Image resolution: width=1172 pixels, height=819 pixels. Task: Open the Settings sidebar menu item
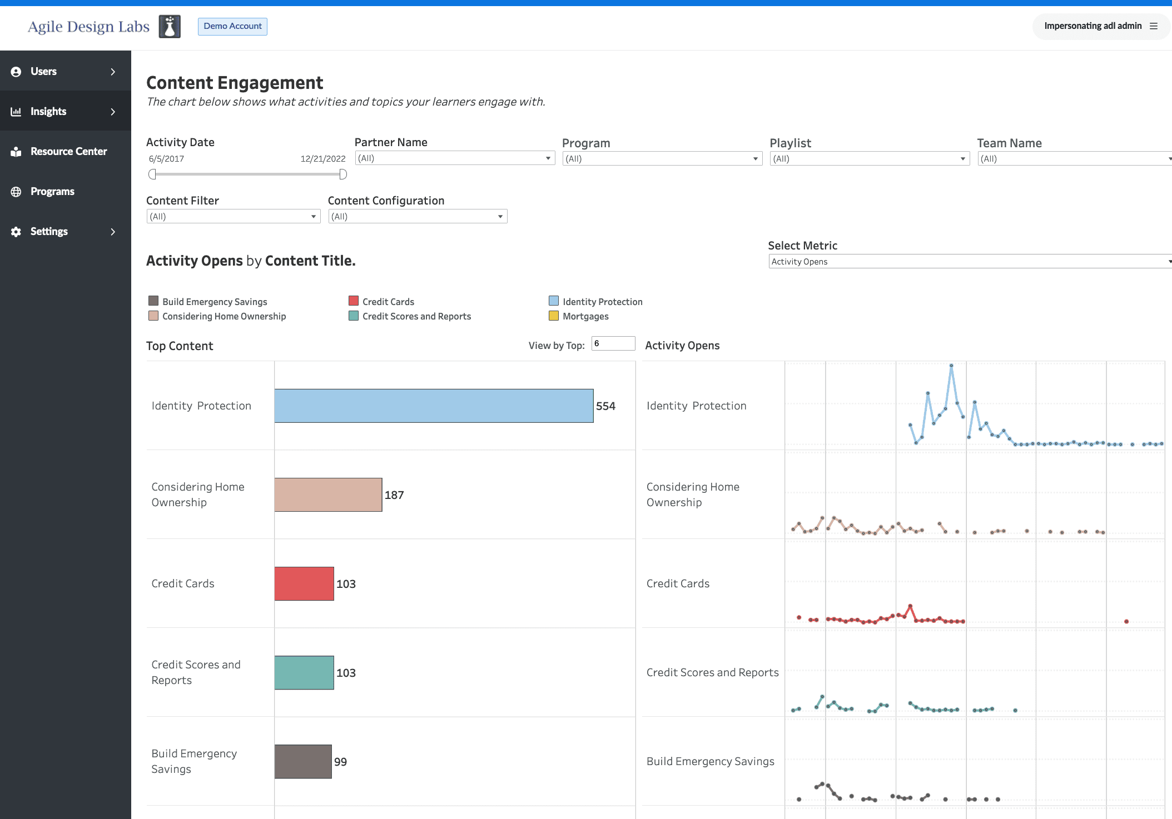point(66,231)
